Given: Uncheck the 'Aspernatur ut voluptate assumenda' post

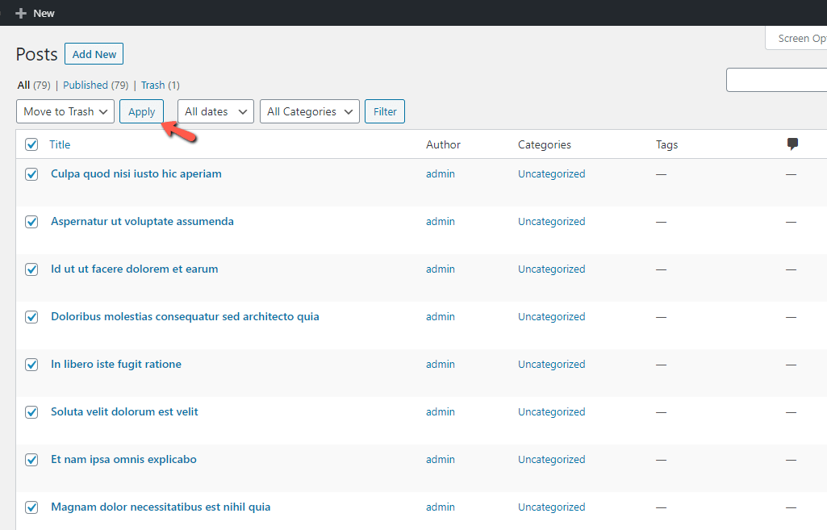Looking at the screenshot, I should coord(31,222).
